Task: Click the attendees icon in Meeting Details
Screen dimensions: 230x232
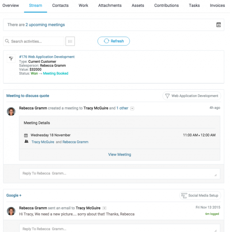Action: point(26,142)
